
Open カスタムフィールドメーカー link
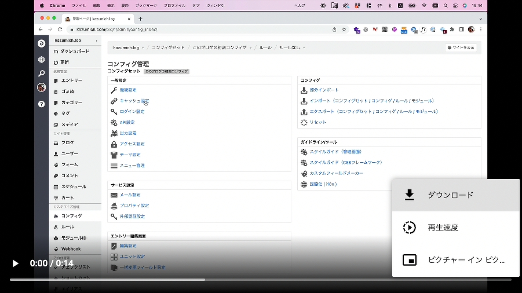tap(337, 173)
